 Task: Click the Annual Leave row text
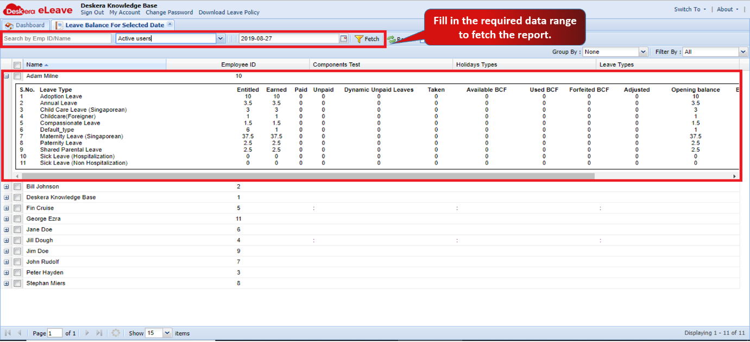[58, 103]
